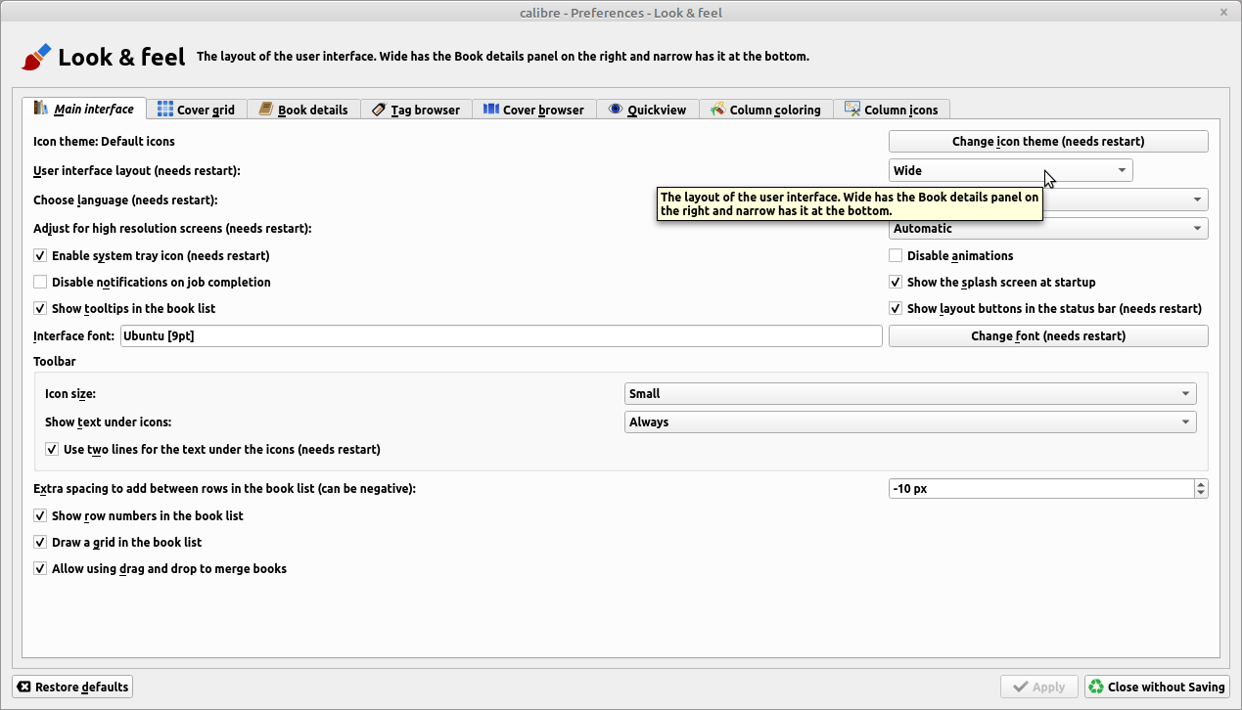Click the Toolbar section heading
Image resolution: width=1242 pixels, height=710 pixels.
click(54, 361)
